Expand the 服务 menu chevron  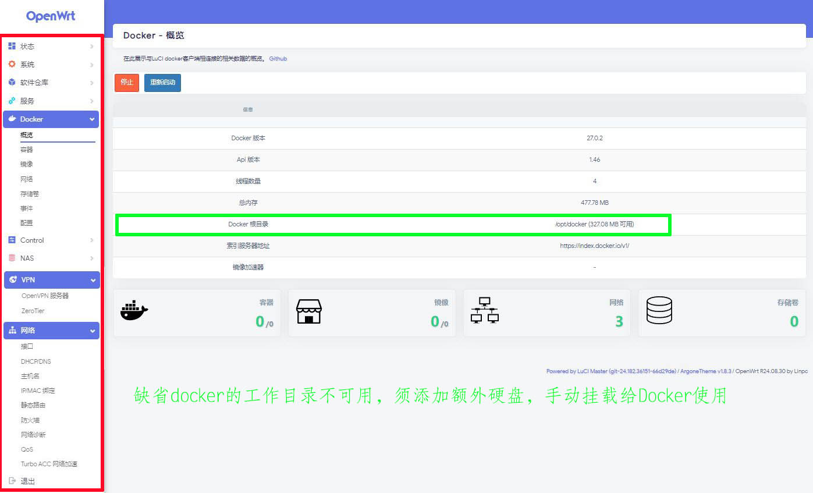(x=92, y=101)
